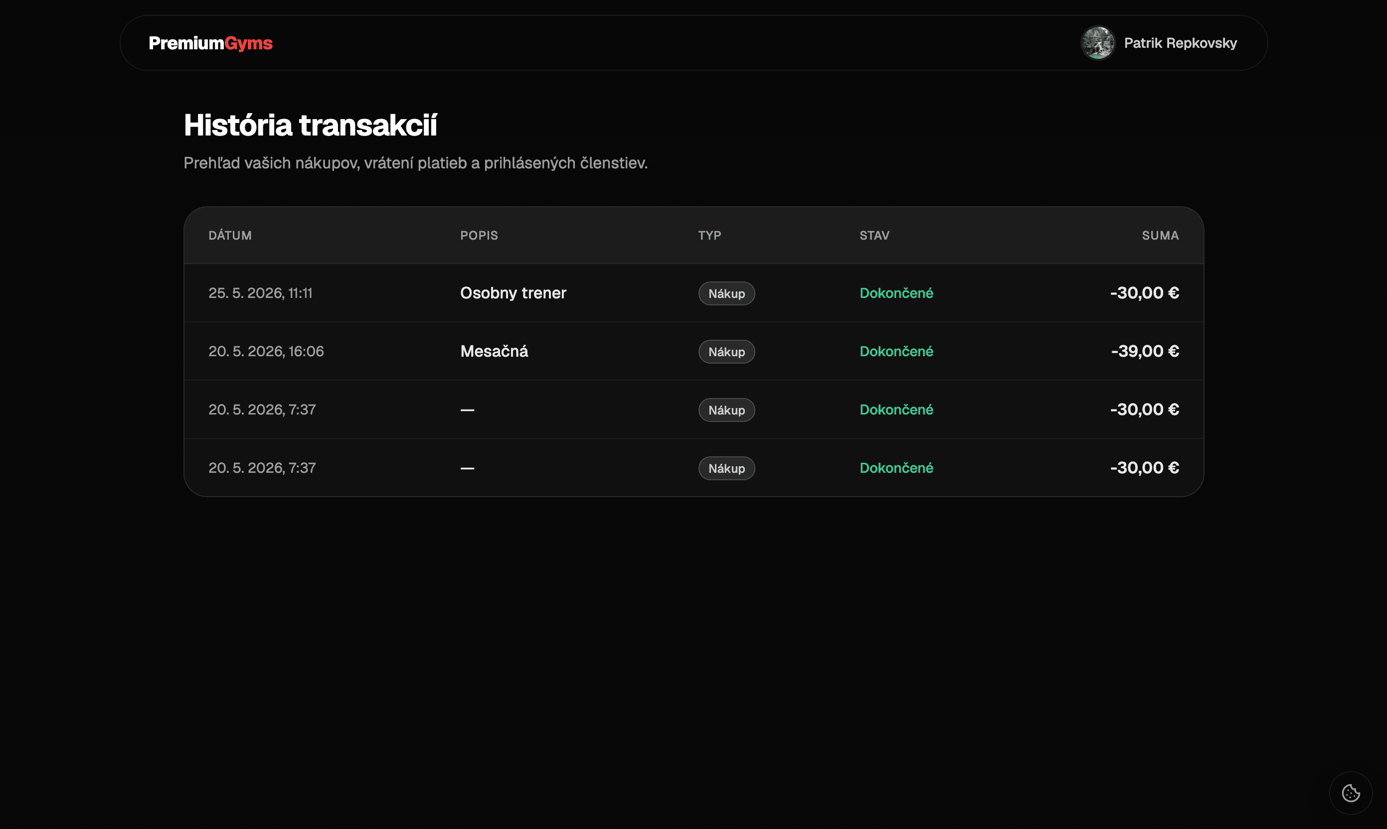Open the Patrik Repkovsky account name
This screenshot has height=829, width=1387.
pos(1180,43)
